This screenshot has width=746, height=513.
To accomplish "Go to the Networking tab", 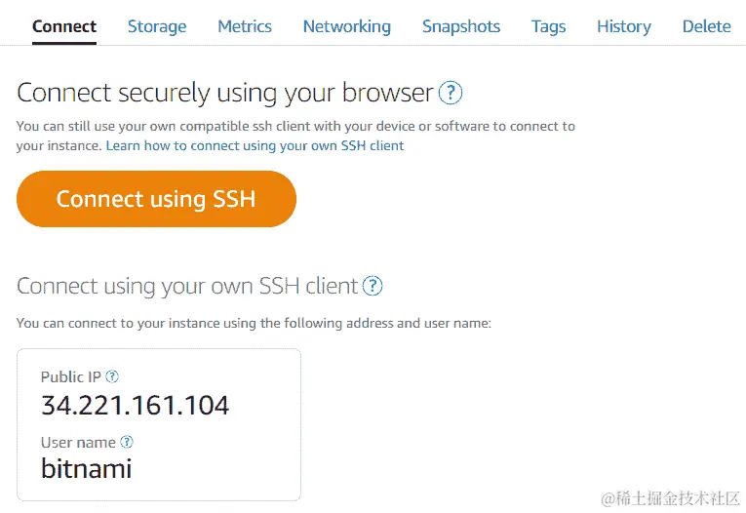I will point(347,26).
